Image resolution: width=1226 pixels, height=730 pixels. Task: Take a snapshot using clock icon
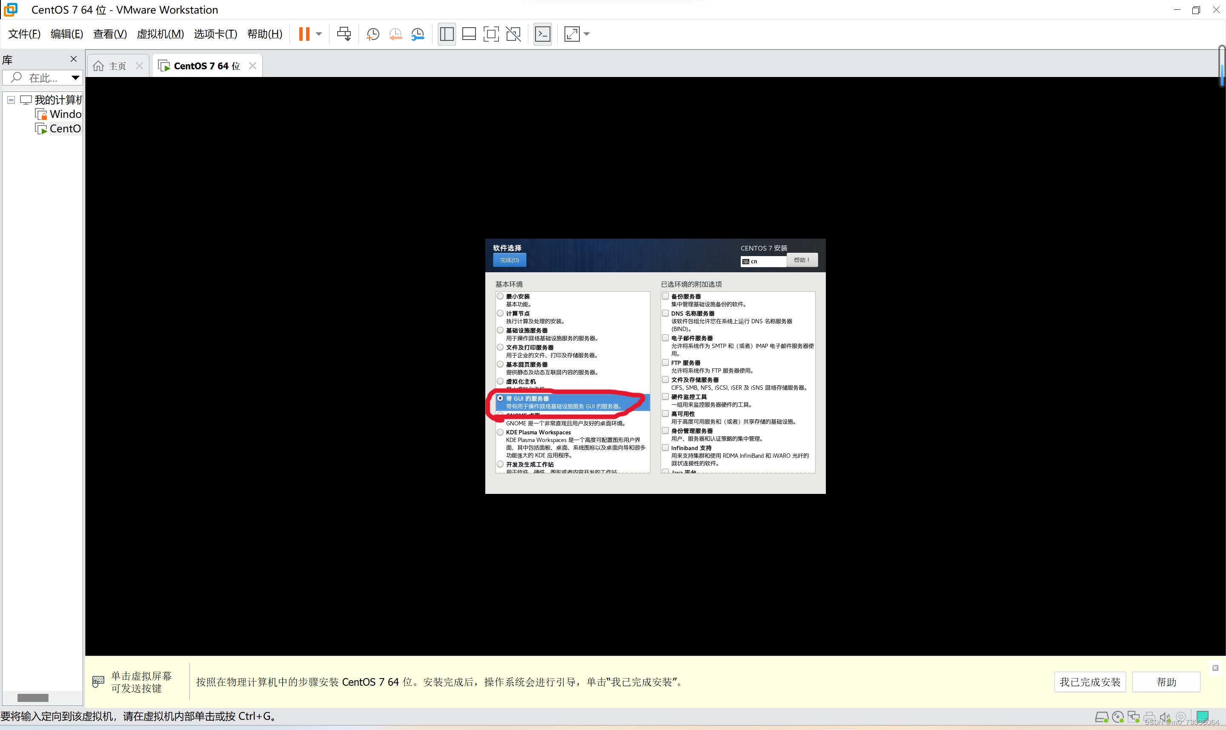pos(373,34)
